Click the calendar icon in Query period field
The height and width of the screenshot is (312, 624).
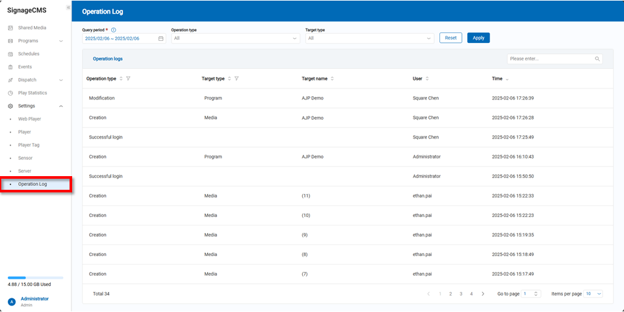pos(161,38)
